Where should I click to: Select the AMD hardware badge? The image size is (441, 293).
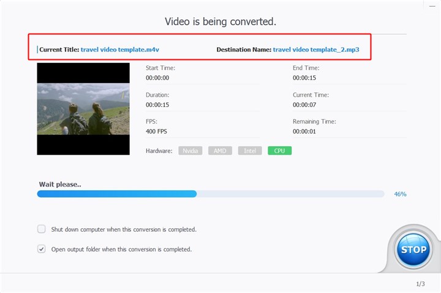coord(220,150)
